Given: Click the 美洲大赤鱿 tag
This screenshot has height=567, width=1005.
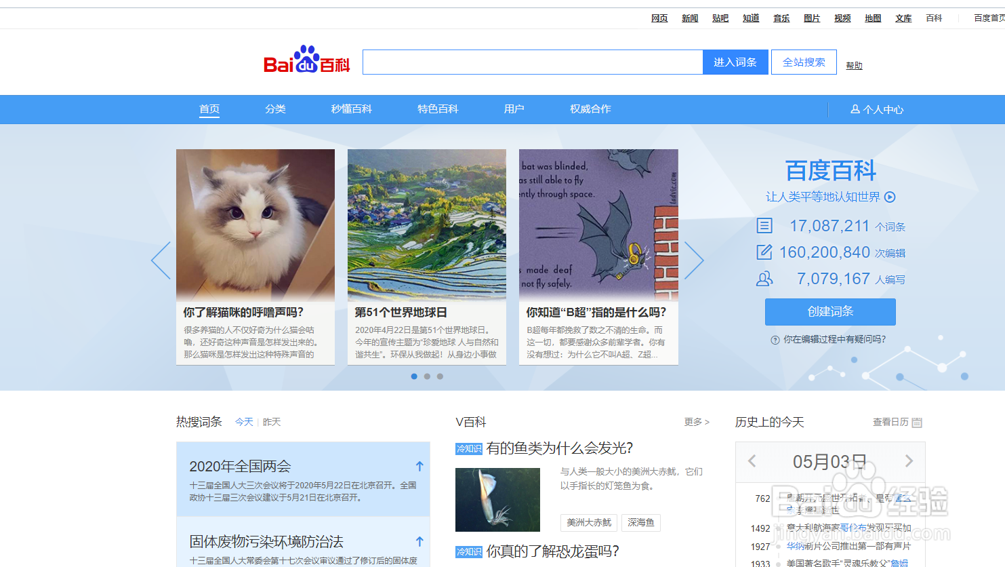Looking at the screenshot, I should [x=589, y=522].
